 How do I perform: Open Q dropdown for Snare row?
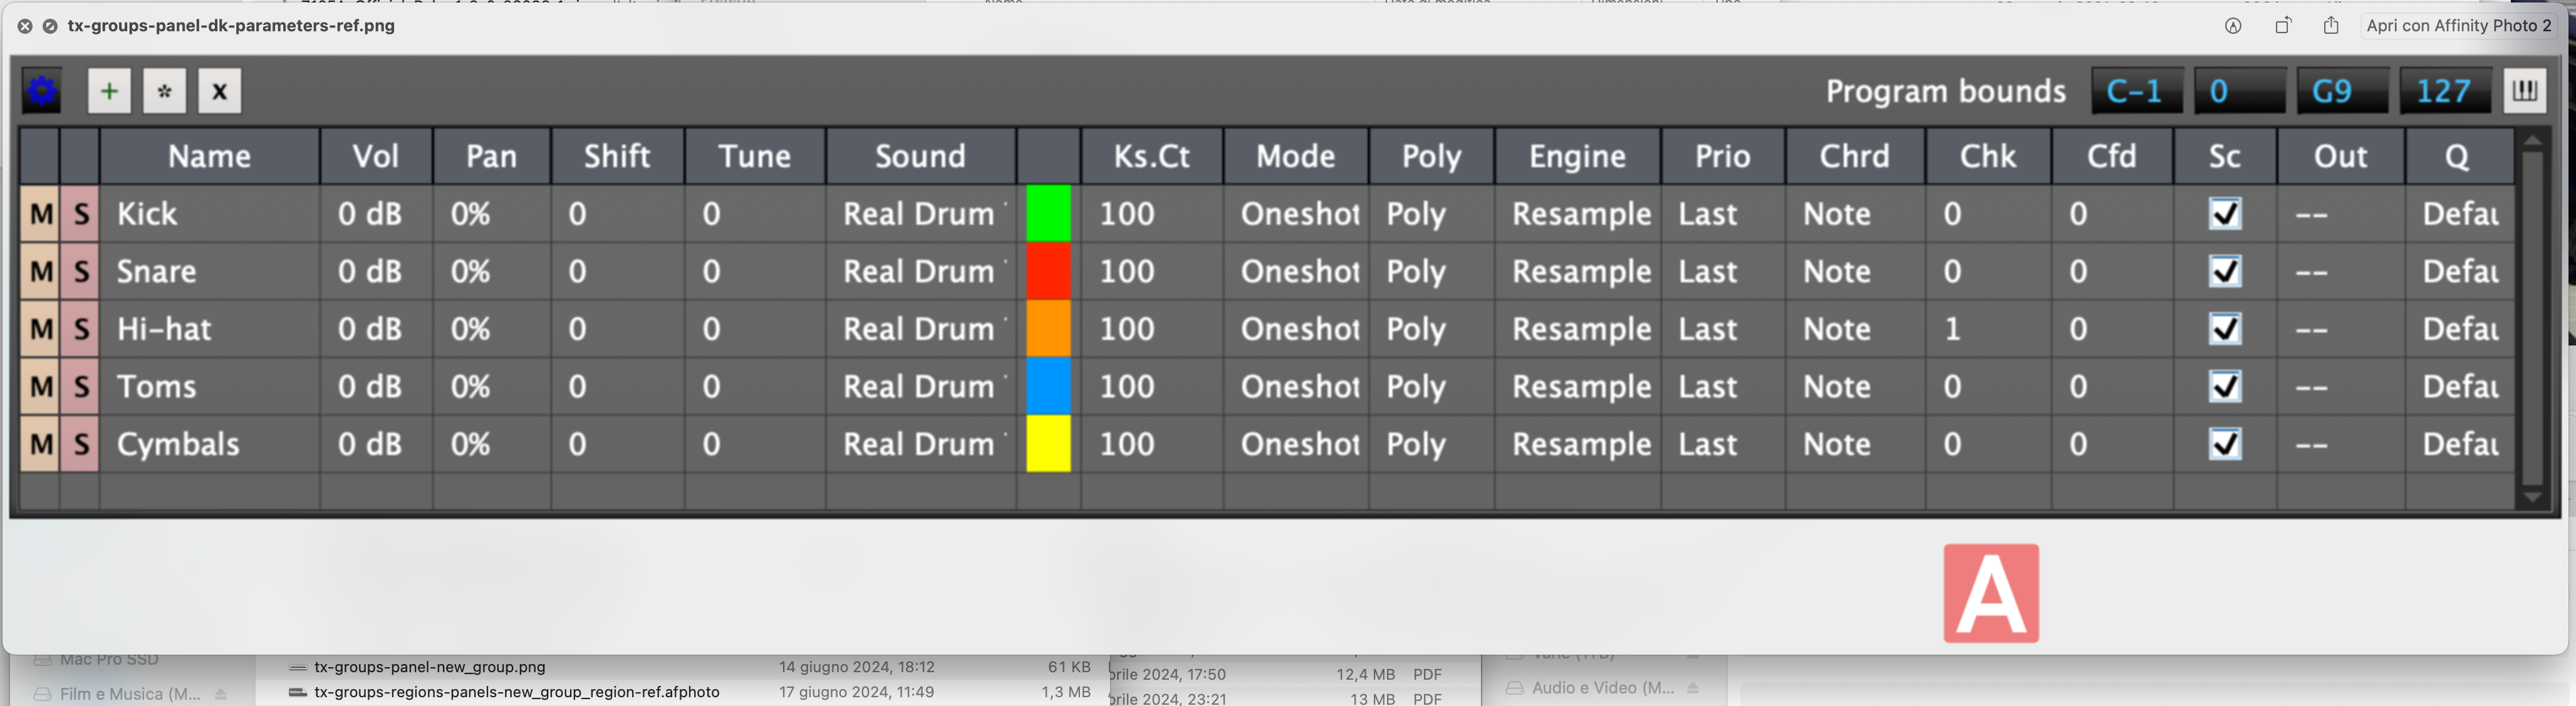pos(2460,272)
